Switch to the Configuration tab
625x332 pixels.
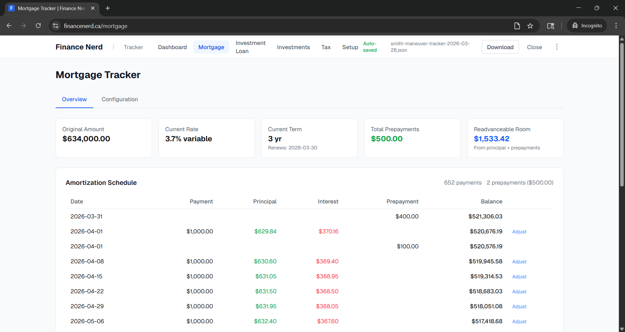click(x=119, y=99)
